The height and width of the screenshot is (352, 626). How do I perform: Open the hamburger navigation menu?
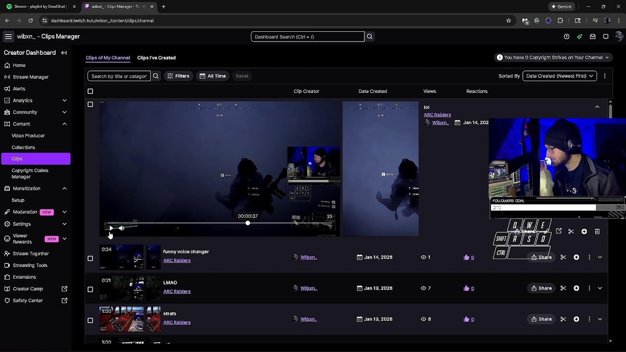(8, 37)
